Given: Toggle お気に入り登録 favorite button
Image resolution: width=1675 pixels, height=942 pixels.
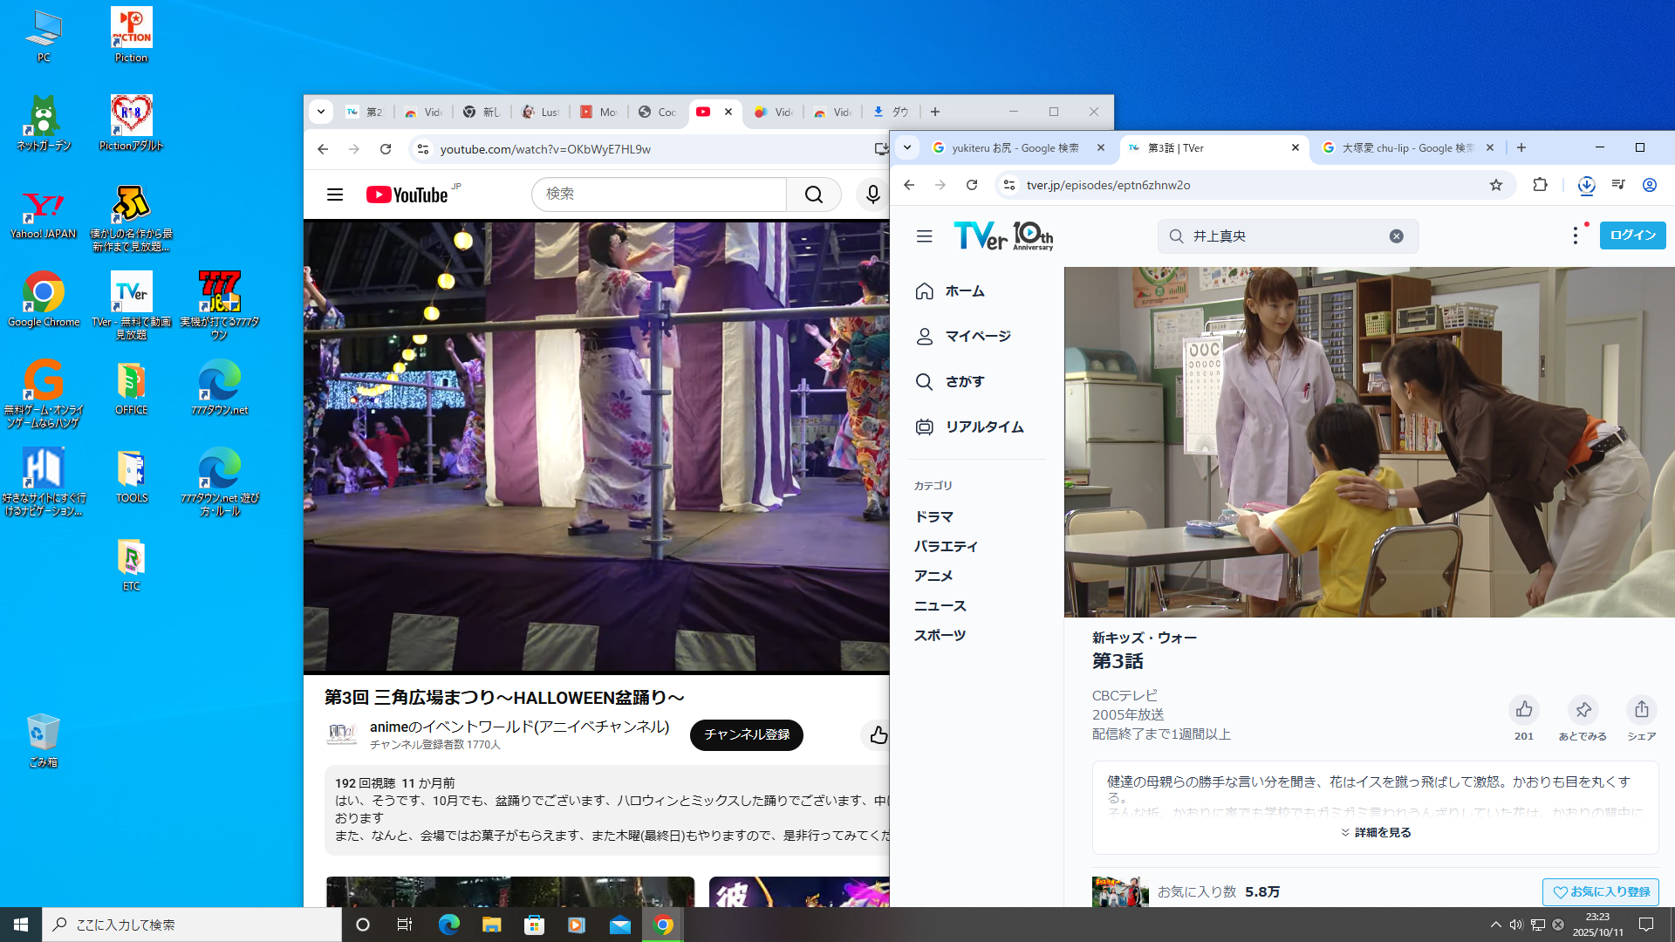Looking at the screenshot, I should click(1600, 891).
